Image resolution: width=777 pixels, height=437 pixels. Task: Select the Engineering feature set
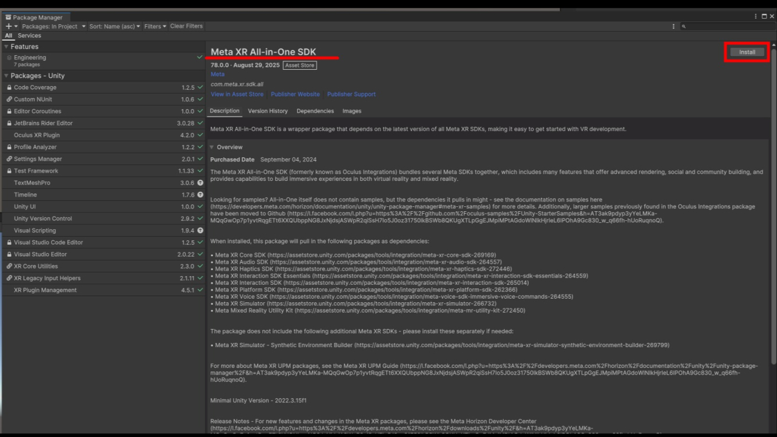tap(103, 61)
